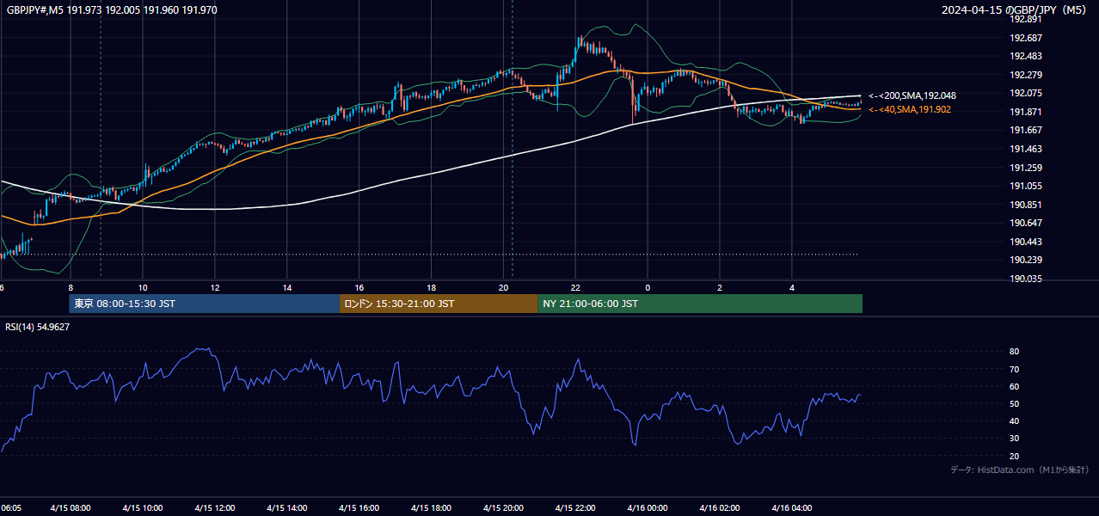Click the 192.279 price axis label

point(1027,75)
